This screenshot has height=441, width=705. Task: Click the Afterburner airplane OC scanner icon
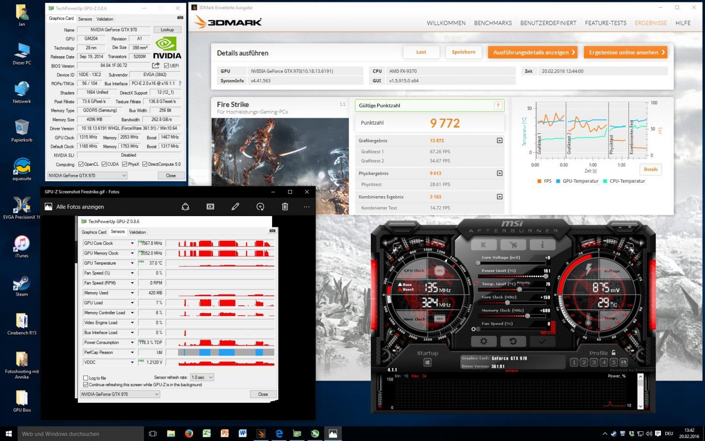513,245
